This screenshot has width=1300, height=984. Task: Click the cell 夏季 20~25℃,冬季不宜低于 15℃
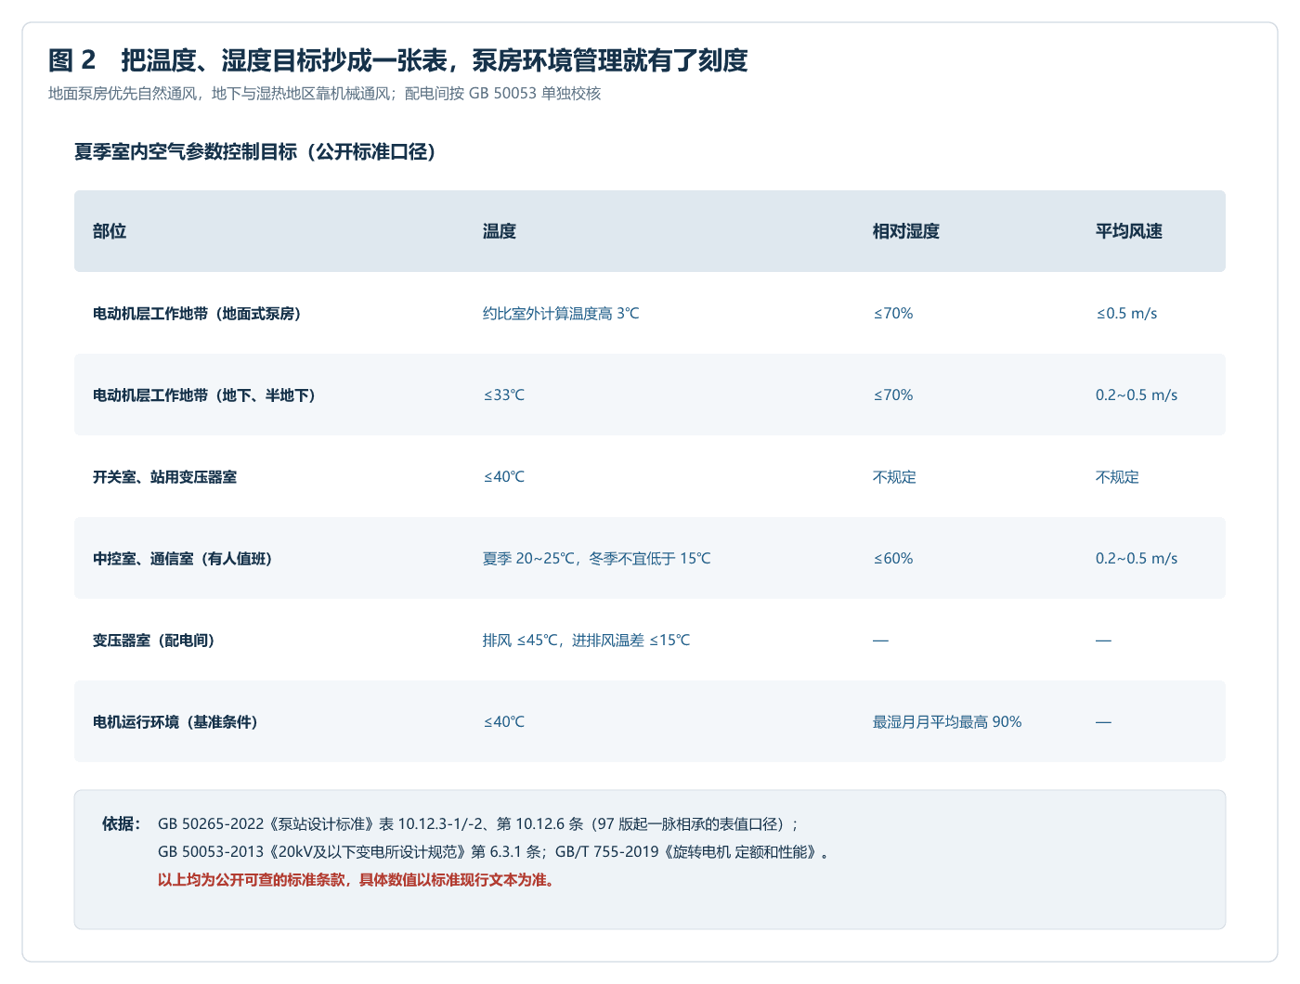597,559
